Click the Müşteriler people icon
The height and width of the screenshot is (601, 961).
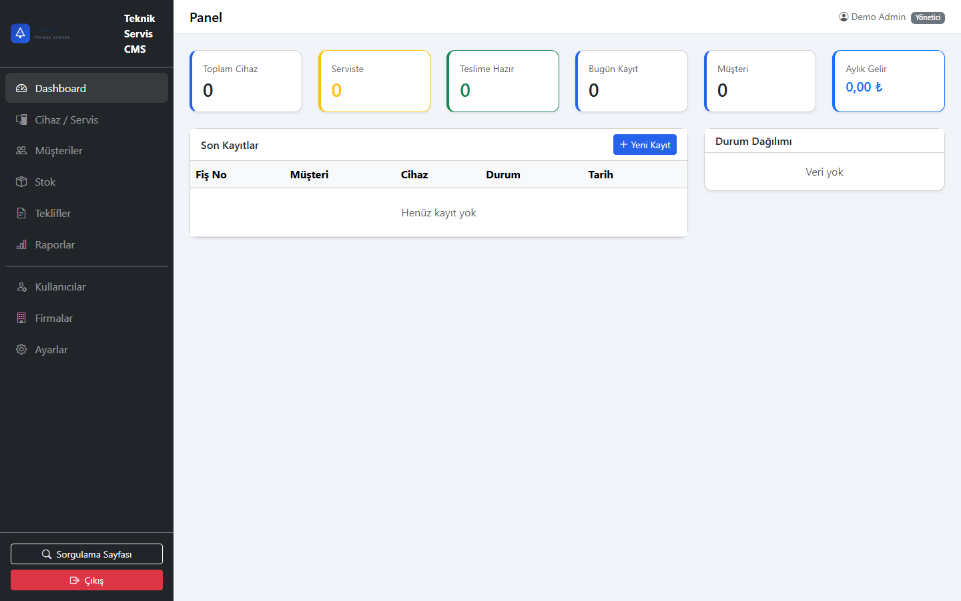21,150
